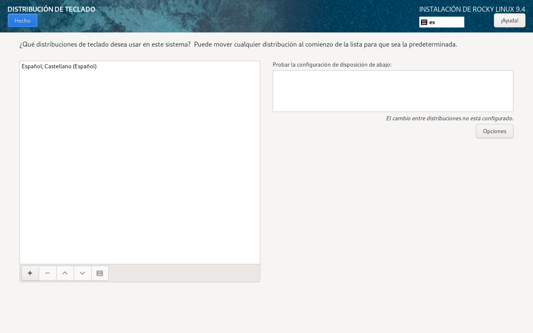Click the blank white area right of 'es' indicator

point(452,22)
